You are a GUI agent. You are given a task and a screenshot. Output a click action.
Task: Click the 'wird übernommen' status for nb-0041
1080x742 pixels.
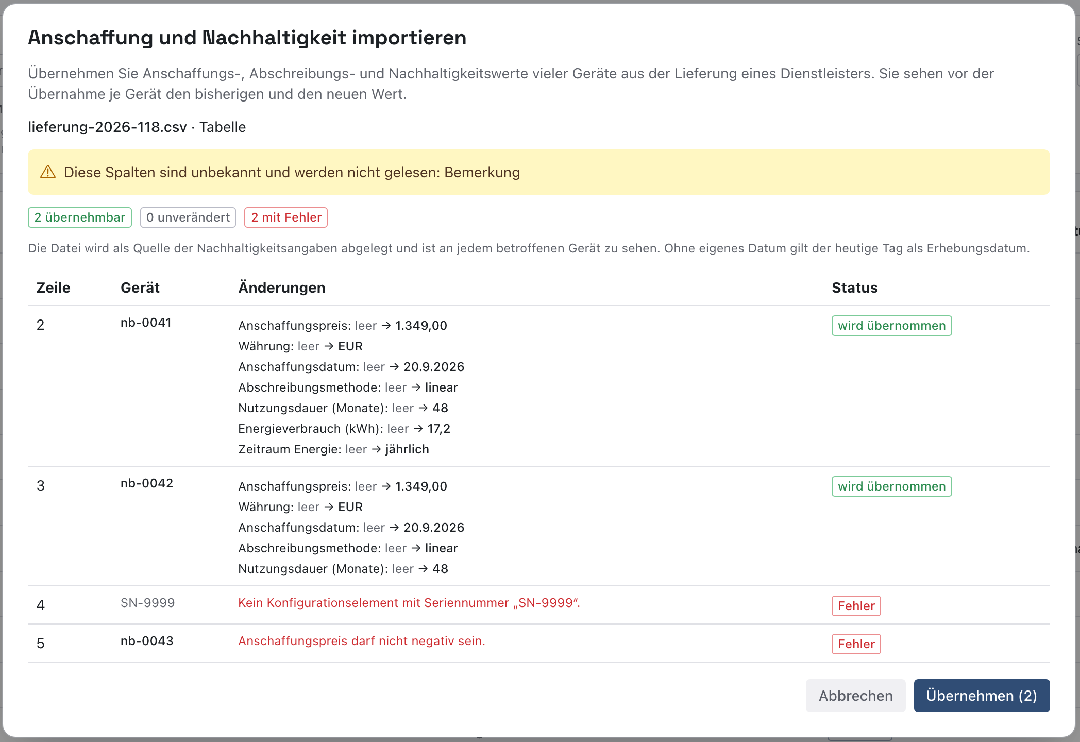point(891,326)
